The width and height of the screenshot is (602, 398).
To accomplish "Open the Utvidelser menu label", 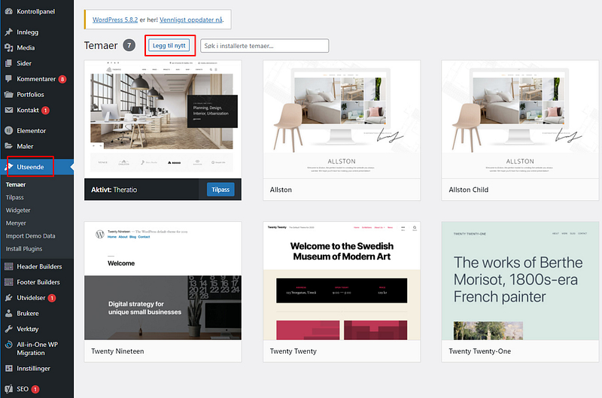I will [31, 298].
